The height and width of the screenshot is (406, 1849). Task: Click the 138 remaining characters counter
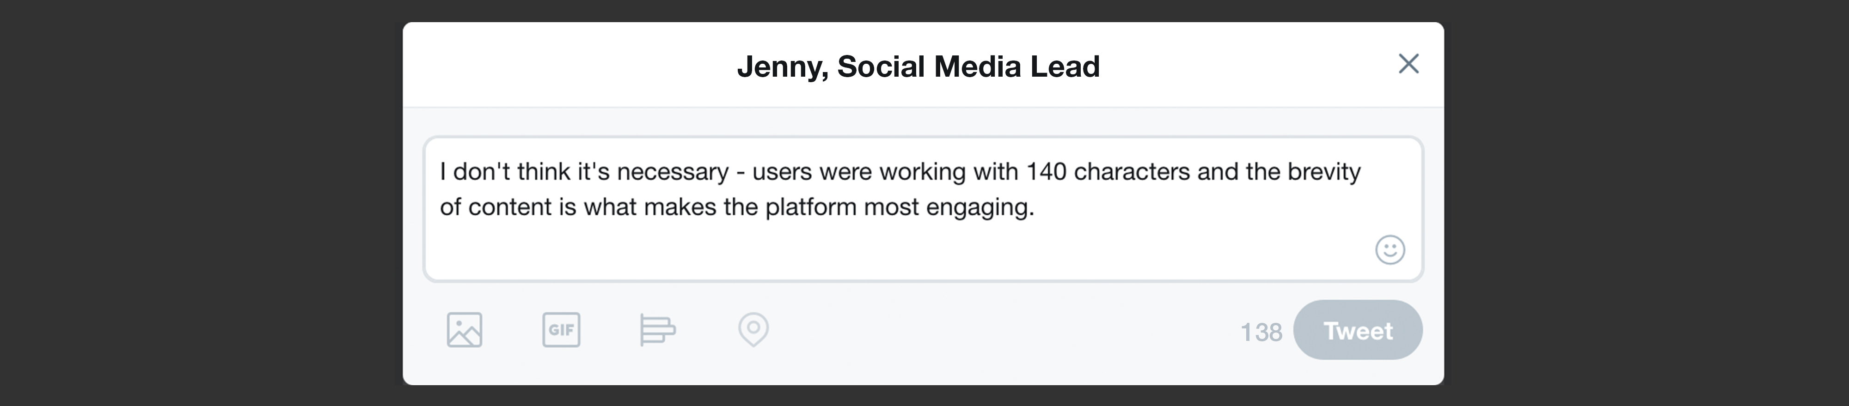[x=1261, y=332]
